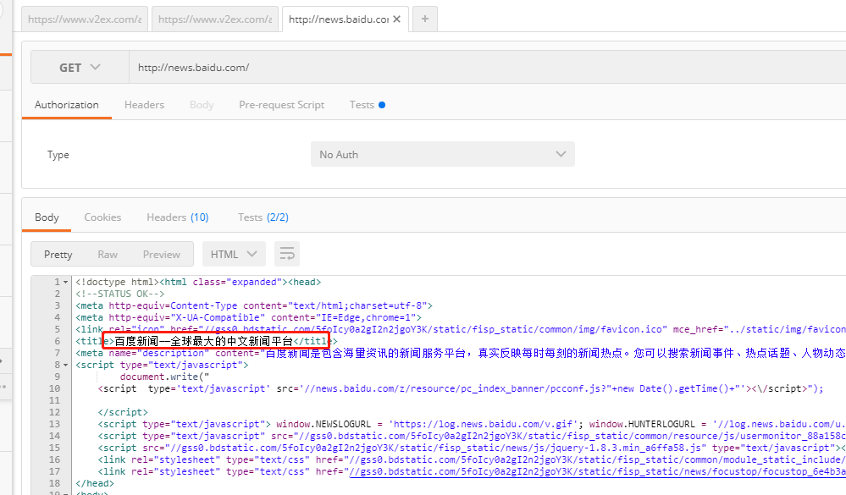Click the focustop stylesheet link on line 17

point(597,471)
